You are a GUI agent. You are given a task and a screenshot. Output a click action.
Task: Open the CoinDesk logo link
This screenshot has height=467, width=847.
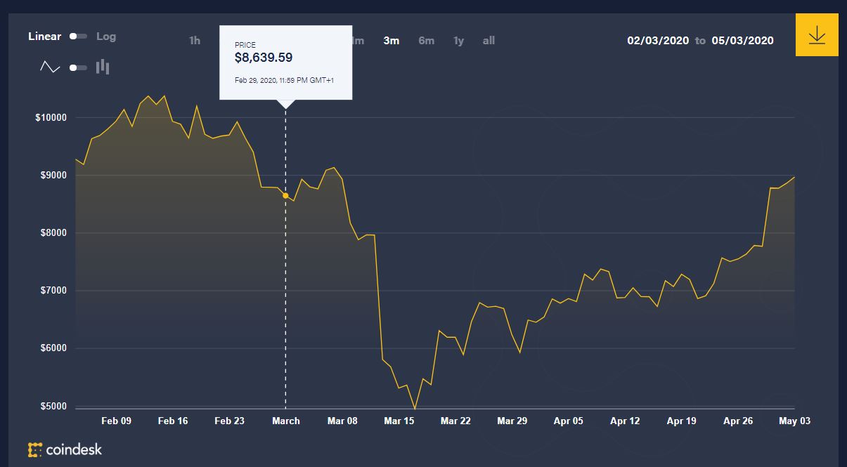[x=65, y=449]
